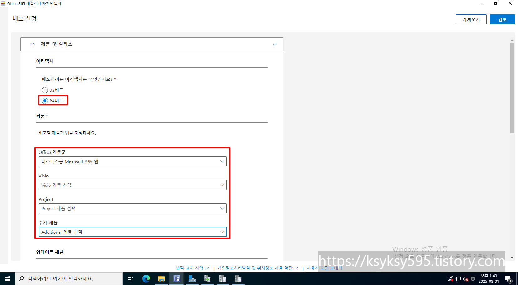Open the notification center icon
The height and width of the screenshot is (285, 518).
point(509,279)
